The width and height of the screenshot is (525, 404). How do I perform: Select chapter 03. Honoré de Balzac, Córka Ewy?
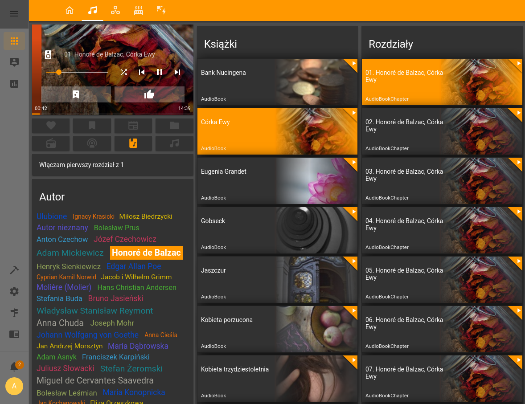click(442, 181)
